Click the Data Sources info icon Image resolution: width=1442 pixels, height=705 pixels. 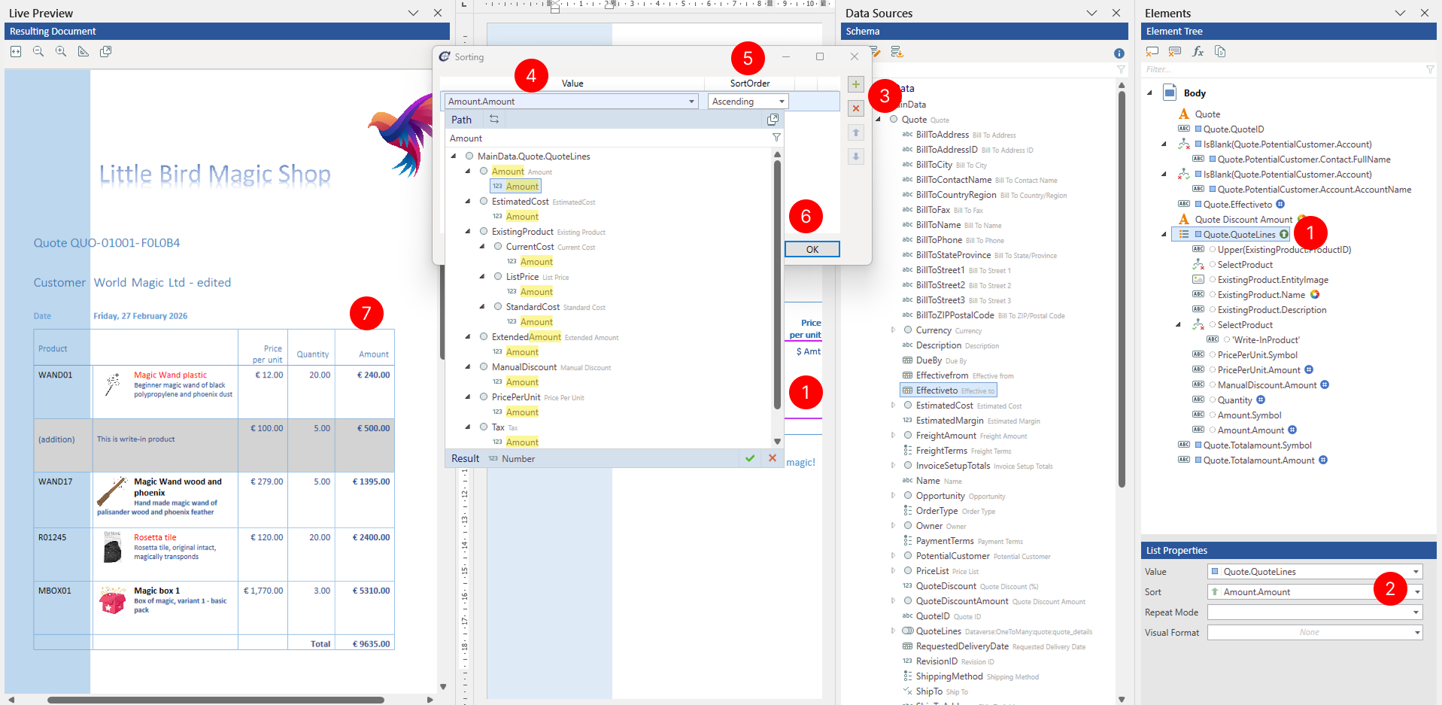click(x=1119, y=53)
